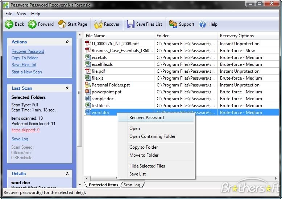Choose Save List in context menu
The width and height of the screenshot is (282, 199).
click(156, 174)
